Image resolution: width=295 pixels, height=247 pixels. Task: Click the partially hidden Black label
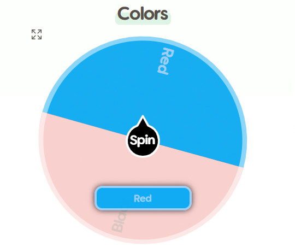click(119, 221)
